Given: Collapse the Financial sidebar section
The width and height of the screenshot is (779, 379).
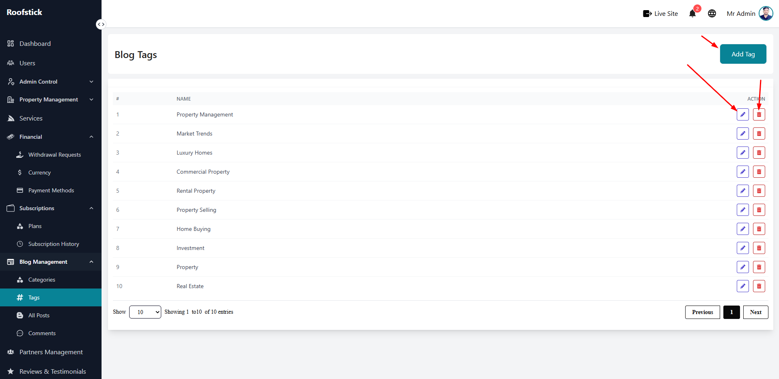Looking at the screenshot, I should pos(51,137).
